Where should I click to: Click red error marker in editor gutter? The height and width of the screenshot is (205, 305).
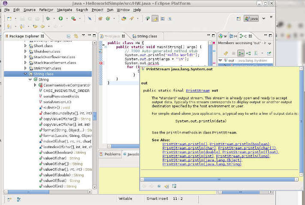tap(101, 63)
